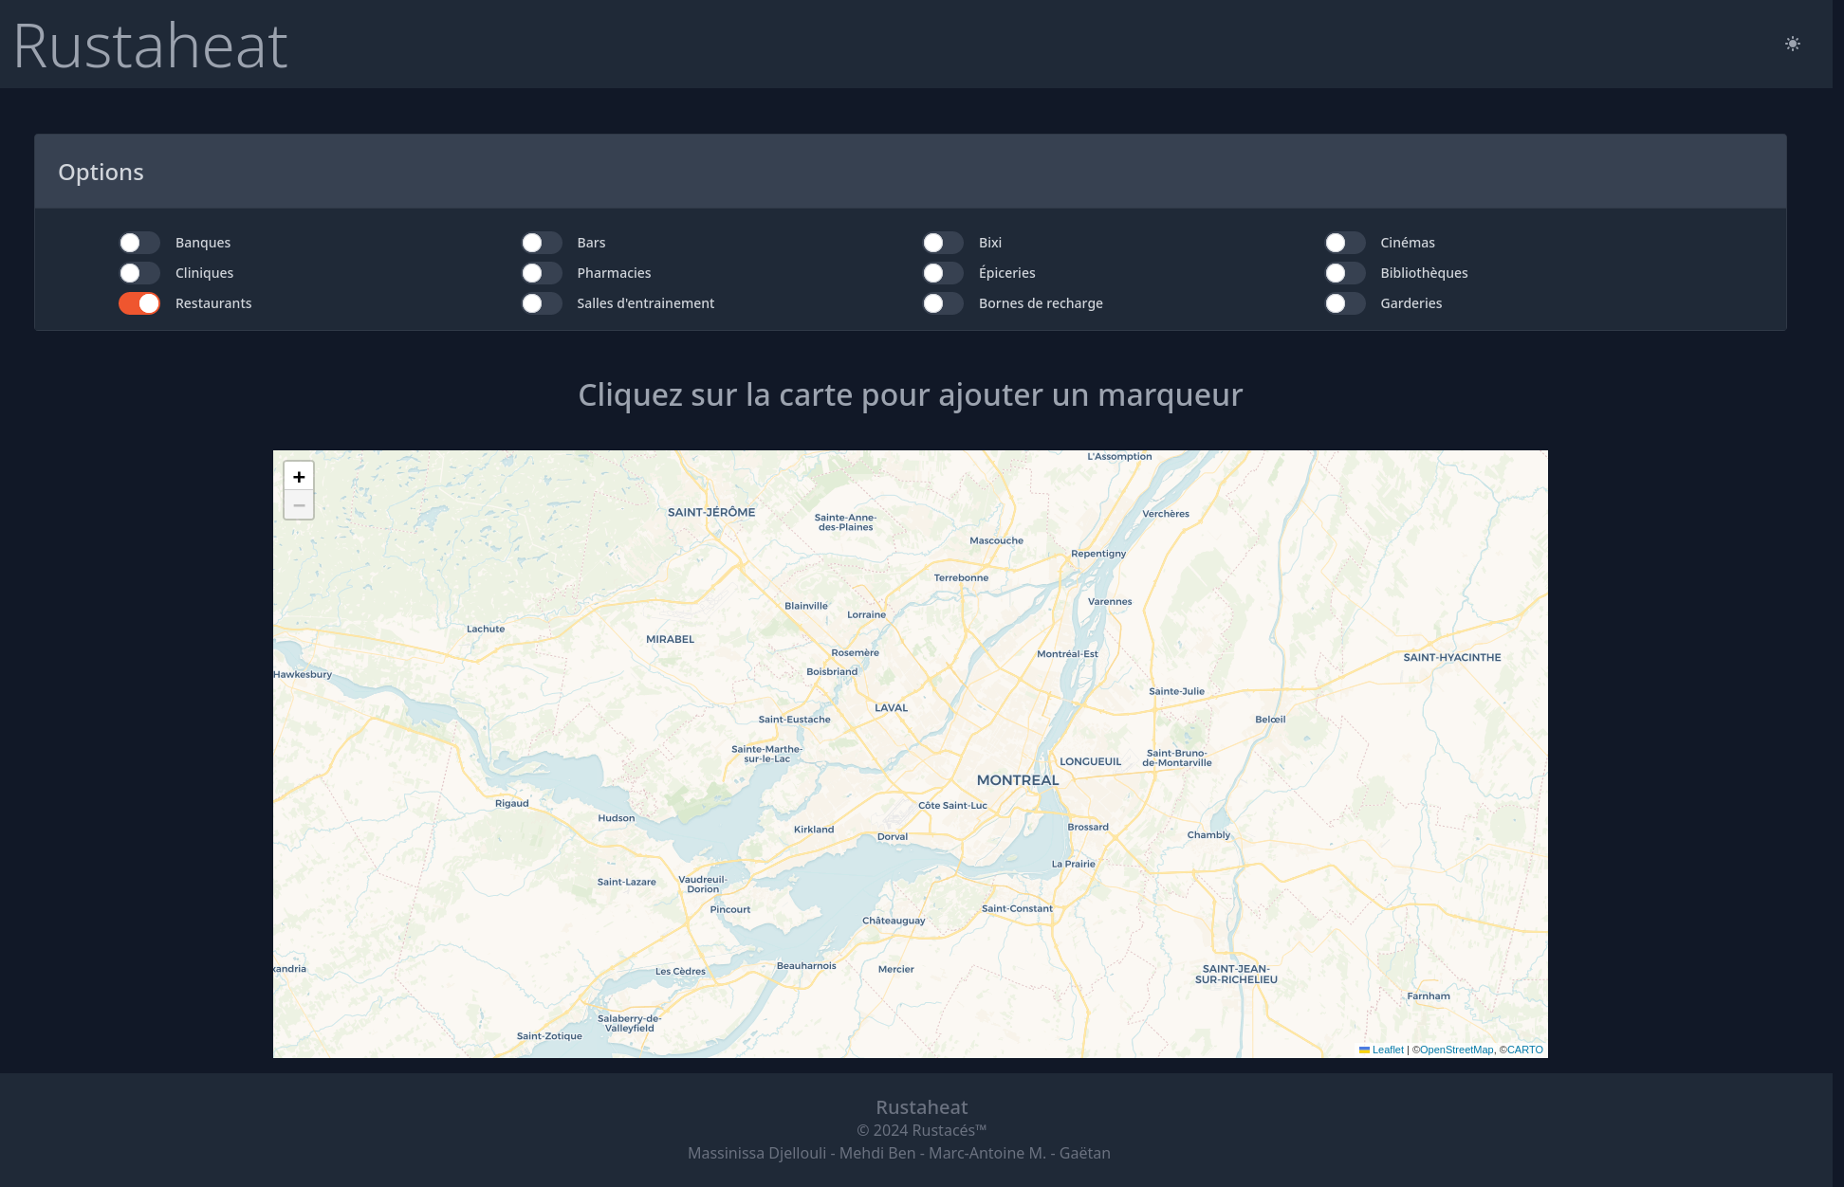Screen dimensions: 1844x1187
Task: Switch on Cinémas option
Action: [x=1345, y=243]
